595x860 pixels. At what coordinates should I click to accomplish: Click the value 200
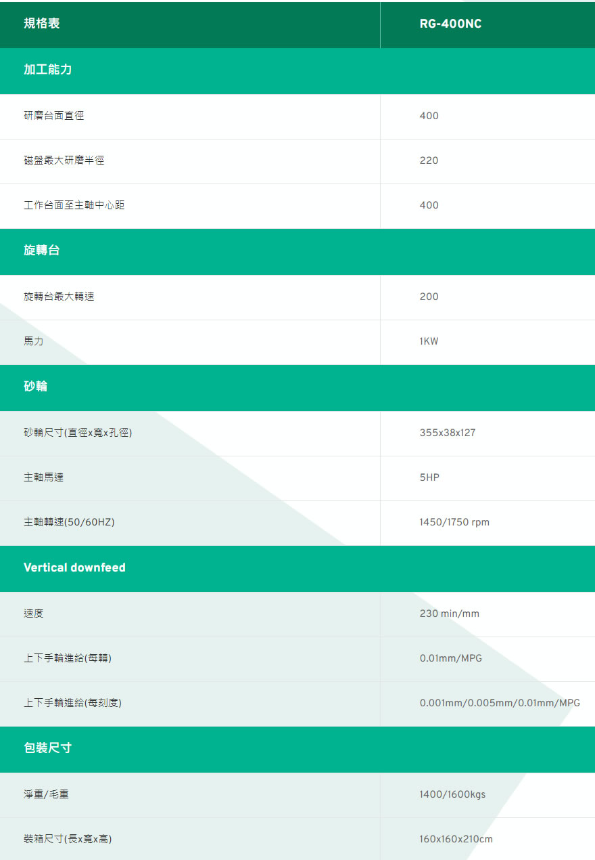point(429,297)
